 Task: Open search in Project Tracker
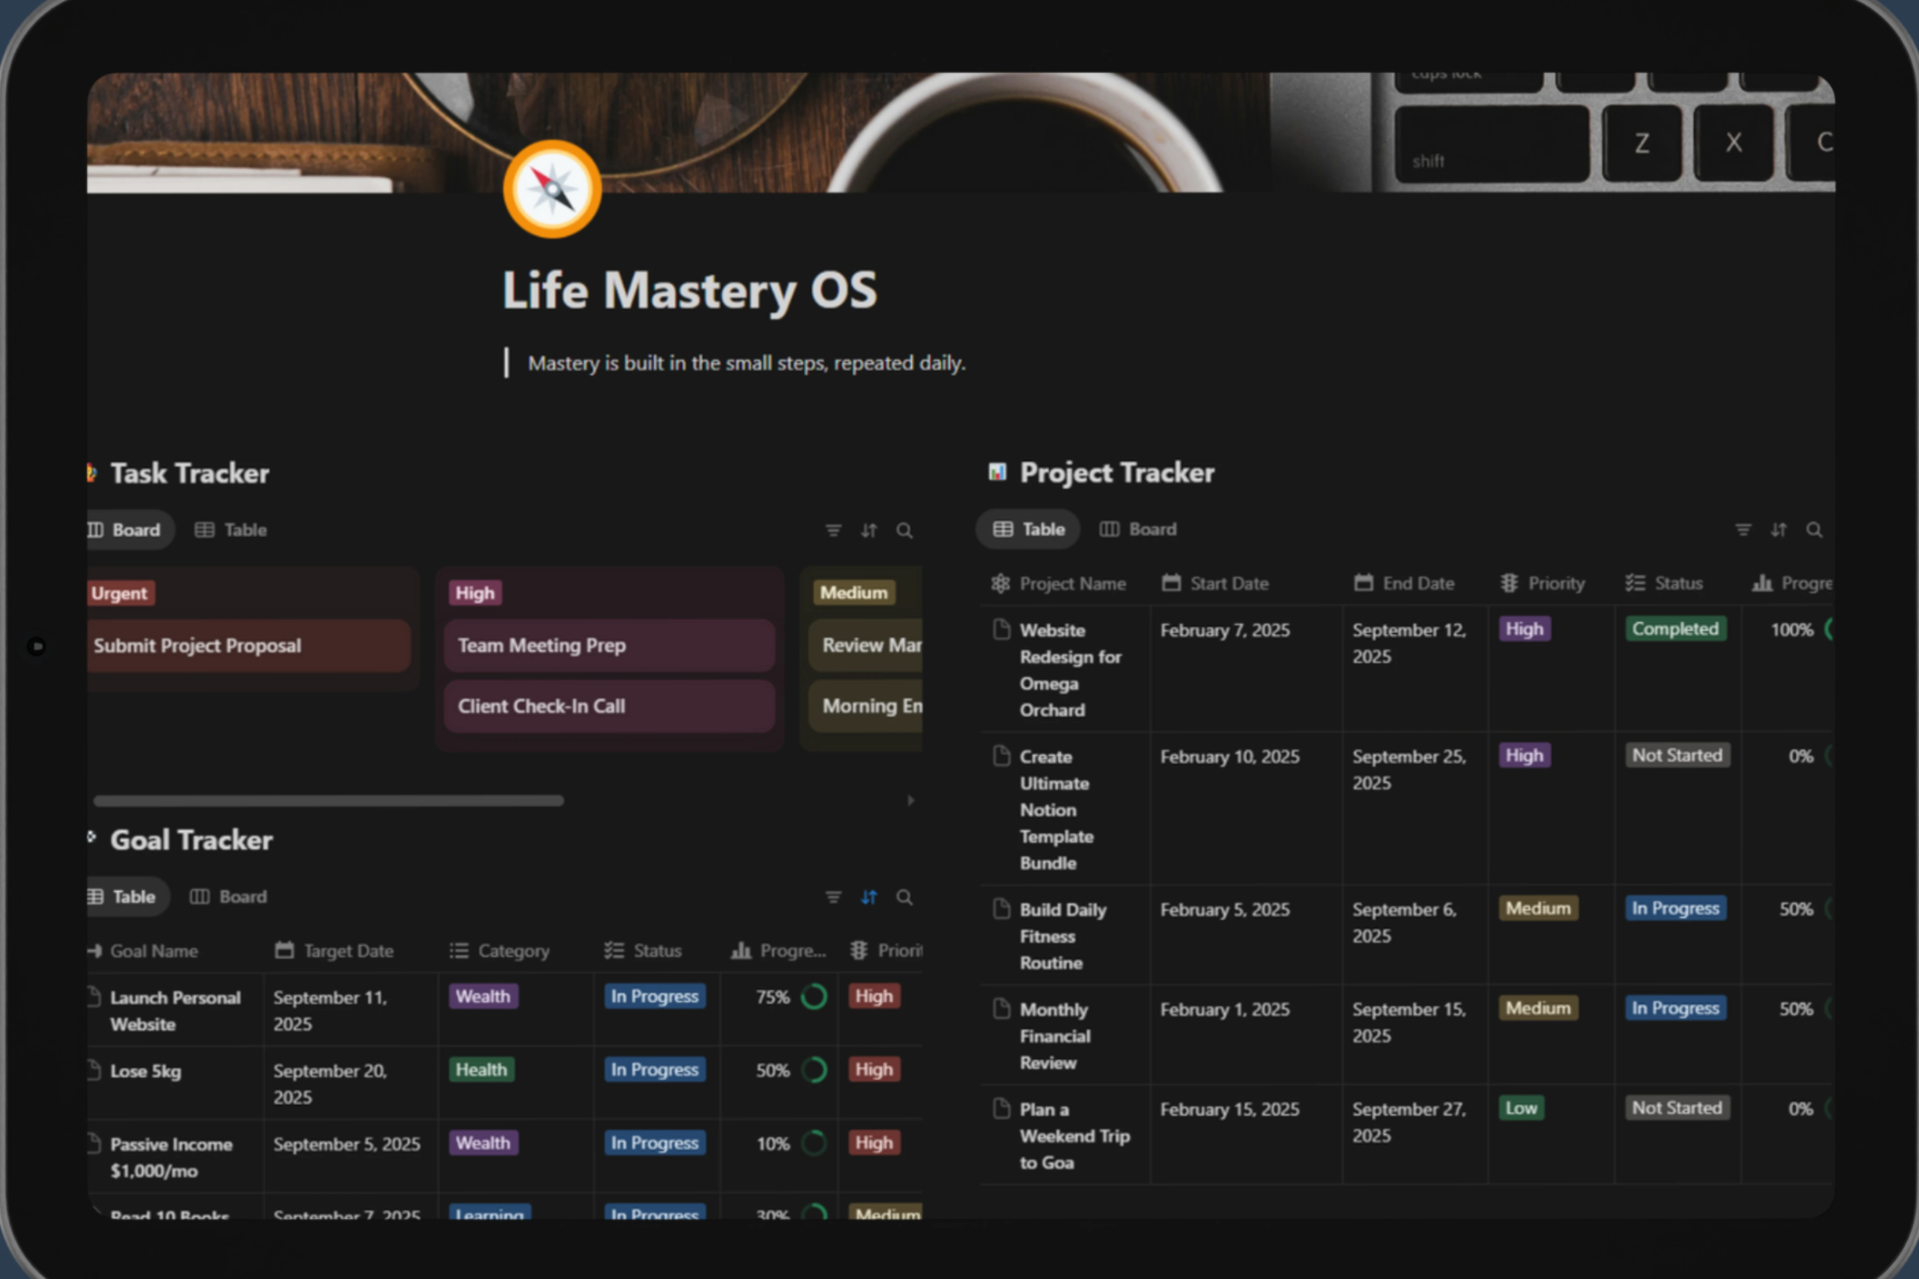click(1814, 529)
